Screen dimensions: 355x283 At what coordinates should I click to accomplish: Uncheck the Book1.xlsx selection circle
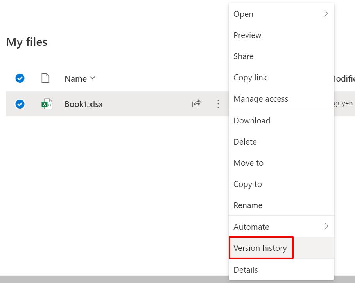pos(20,104)
